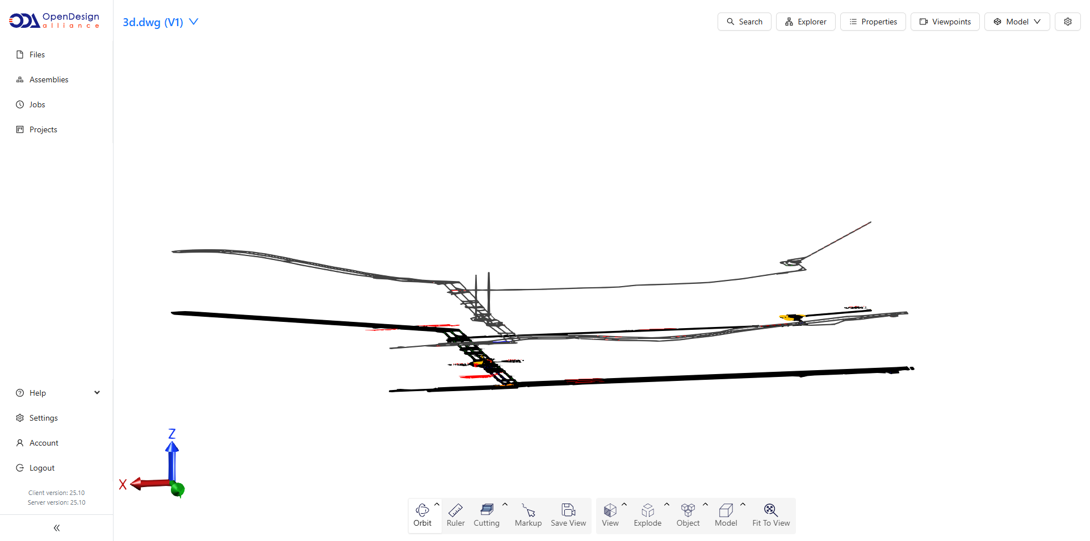Select the Object tool in the toolbar
Screen dimensions: 1090x541
pyautogui.click(x=688, y=515)
